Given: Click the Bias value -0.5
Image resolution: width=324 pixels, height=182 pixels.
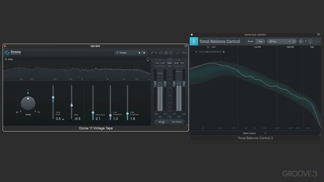Looking at the screenshot, I should (x=77, y=119).
